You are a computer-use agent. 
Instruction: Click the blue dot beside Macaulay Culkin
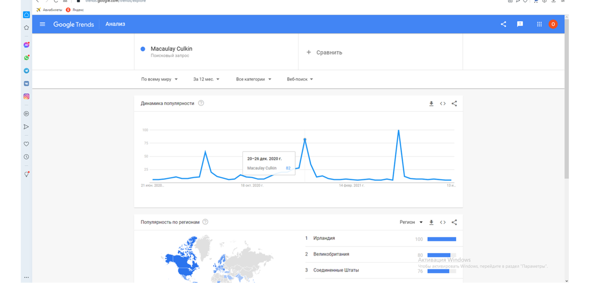143,49
